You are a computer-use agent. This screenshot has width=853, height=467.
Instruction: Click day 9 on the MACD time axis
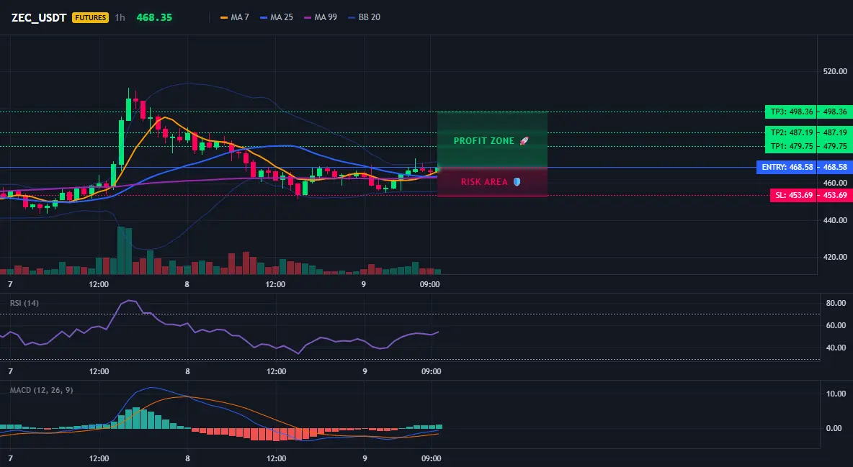click(x=365, y=458)
